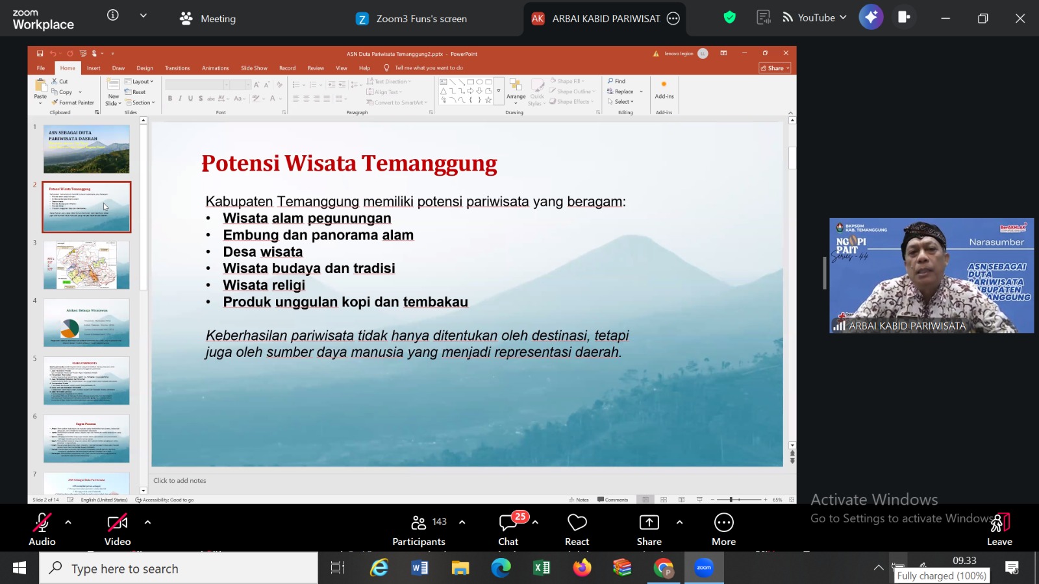Switch to Slide Sorter view icon

[664, 500]
